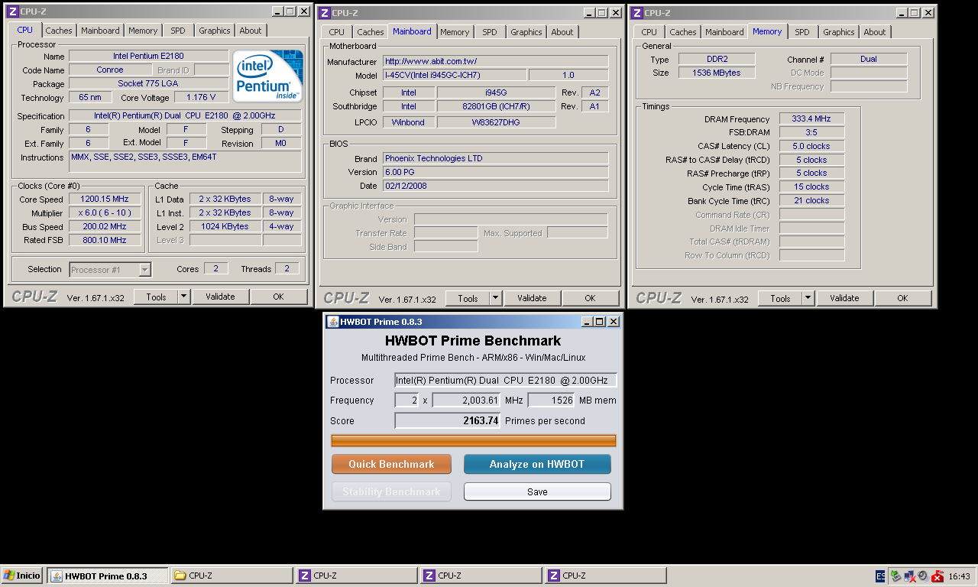Click the Java icon in the HWBOT Prime title bar
978x587 pixels.
[x=332, y=322]
